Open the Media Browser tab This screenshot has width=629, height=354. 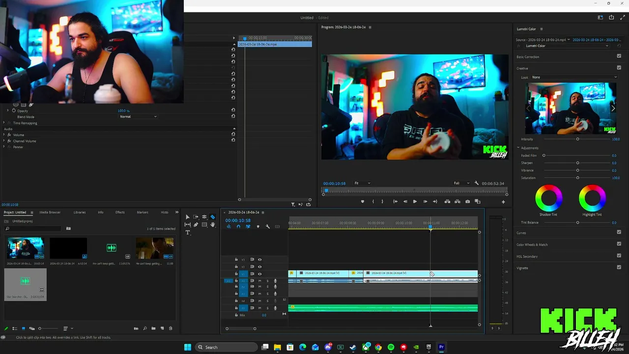50,212
